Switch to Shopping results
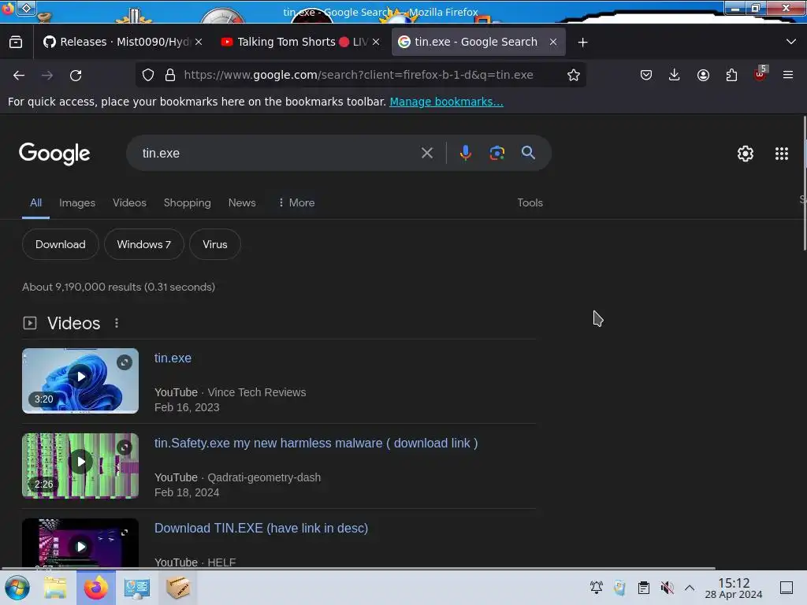The image size is (807, 605). point(188,202)
